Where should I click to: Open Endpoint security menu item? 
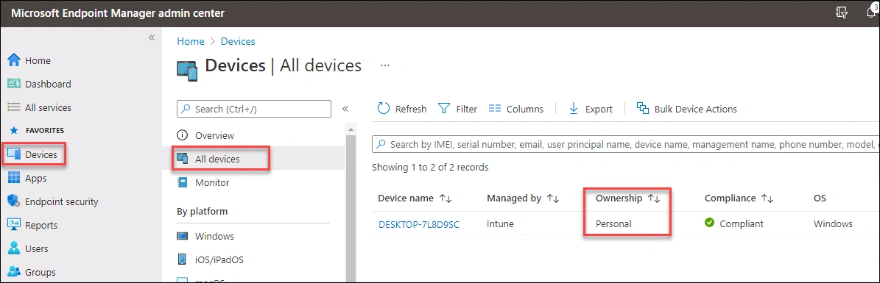[61, 201]
